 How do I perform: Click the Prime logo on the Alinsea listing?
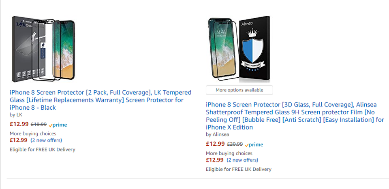pos(254,144)
